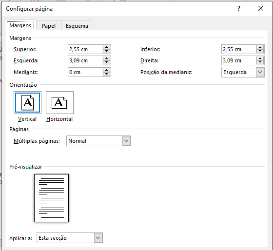The image size is (273, 250).
Task: Close the Configurar página dialog
Action: click(261, 8)
